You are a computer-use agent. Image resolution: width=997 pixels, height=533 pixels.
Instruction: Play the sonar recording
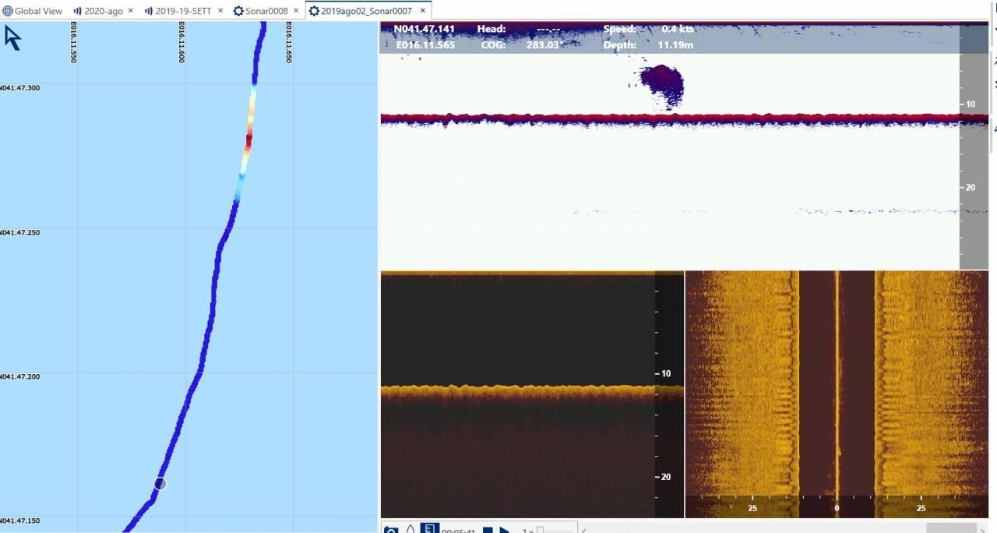coord(505,530)
